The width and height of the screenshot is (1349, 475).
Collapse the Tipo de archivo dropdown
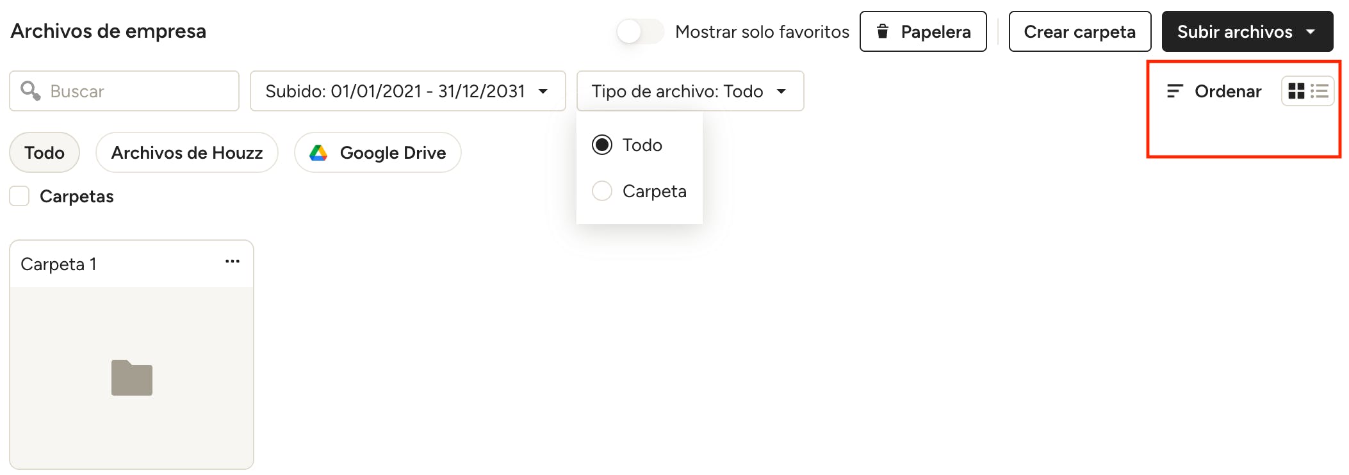click(x=690, y=91)
